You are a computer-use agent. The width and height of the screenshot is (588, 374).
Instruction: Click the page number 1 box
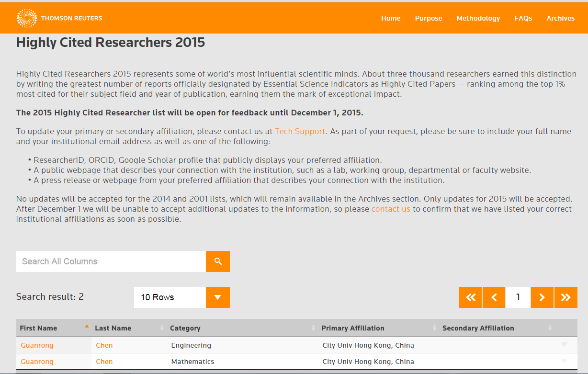click(x=518, y=297)
